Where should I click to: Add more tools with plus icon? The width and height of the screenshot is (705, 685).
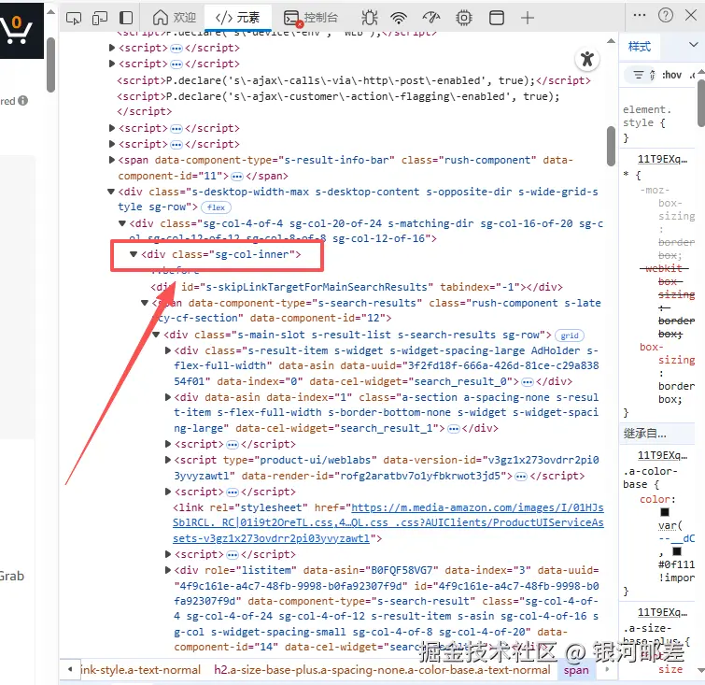(528, 18)
